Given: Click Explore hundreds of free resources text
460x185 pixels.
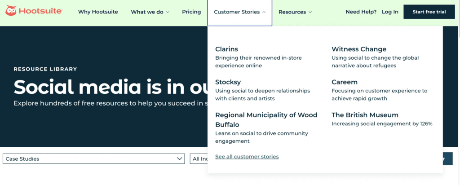Looking at the screenshot, I should click(x=111, y=103).
